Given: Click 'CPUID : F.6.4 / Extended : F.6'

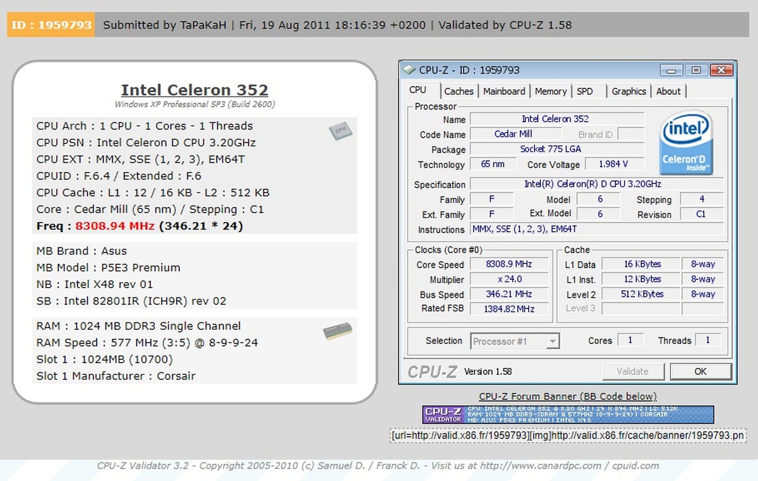Looking at the screenshot, I should click(119, 176).
